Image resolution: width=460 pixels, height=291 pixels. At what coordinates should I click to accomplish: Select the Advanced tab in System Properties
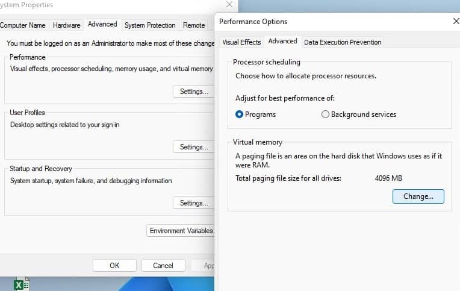(102, 25)
